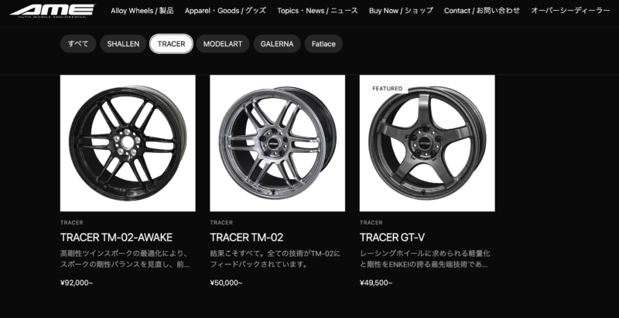The width and height of the screenshot is (619, 318).
Task: Open Contact / お問い合わせ page
Action: [x=482, y=11]
